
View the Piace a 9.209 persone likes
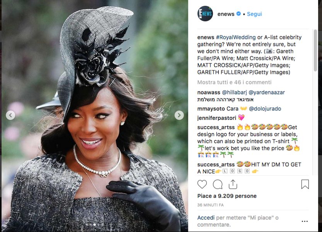[x=227, y=196]
